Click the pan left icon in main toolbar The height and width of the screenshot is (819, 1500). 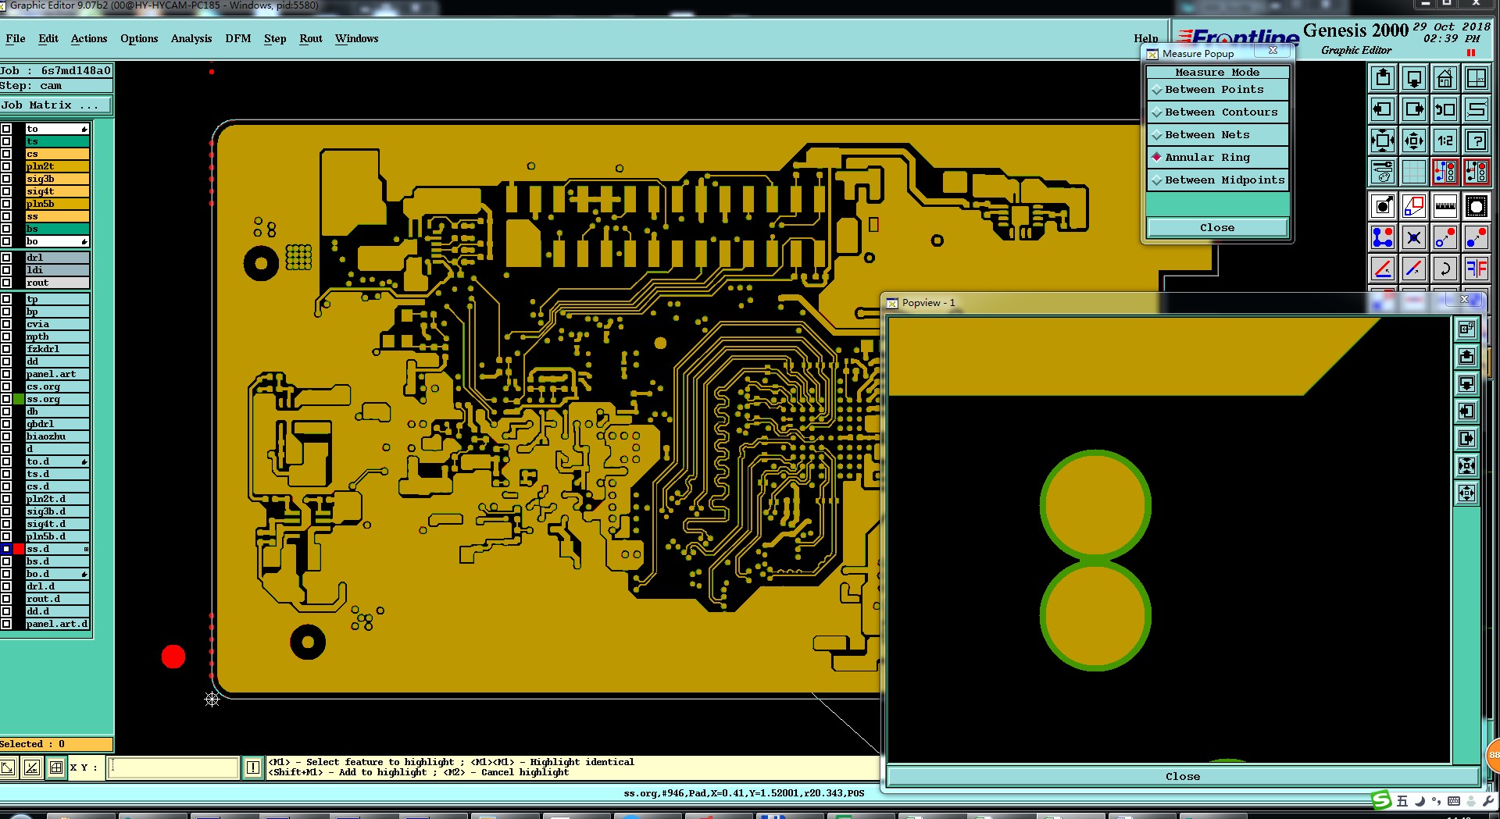1383,109
